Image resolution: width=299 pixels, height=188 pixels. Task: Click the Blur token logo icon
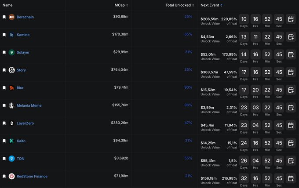(x=12, y=88)
